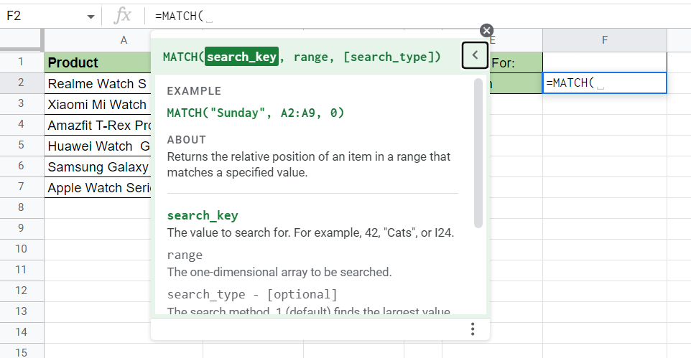Select row 4 header
The height and width of the screenshot is (358, 691).
tap(21, 125)
